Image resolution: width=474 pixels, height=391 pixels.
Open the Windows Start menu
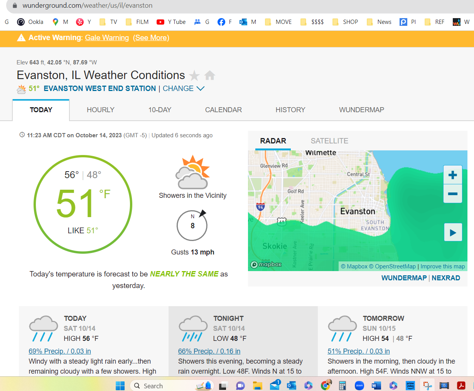pos(120,386)
